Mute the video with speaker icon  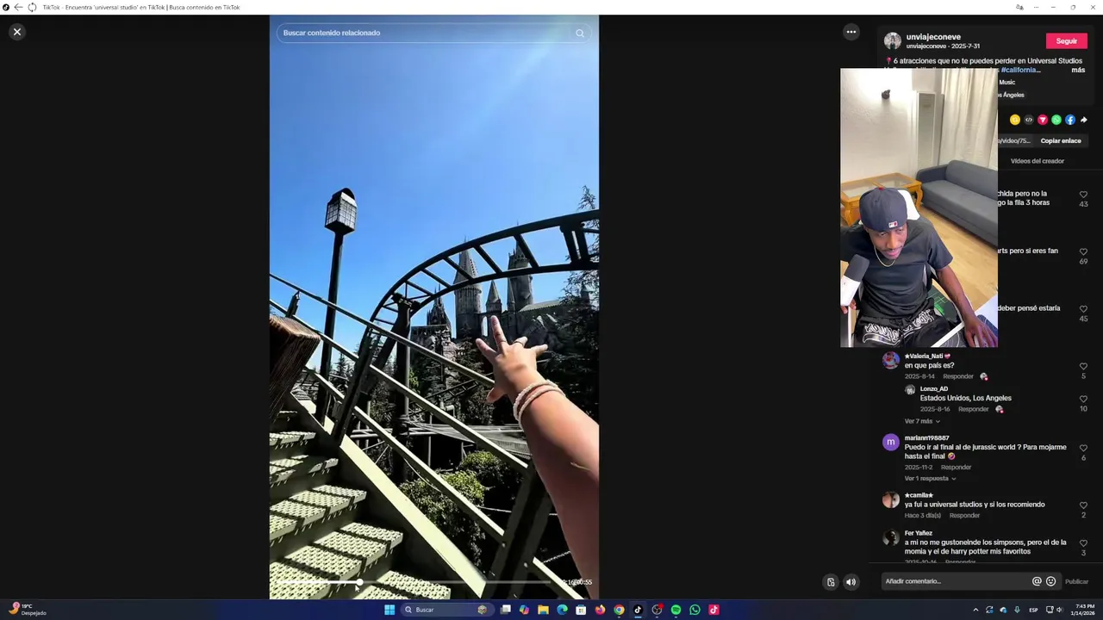(851, 582)
